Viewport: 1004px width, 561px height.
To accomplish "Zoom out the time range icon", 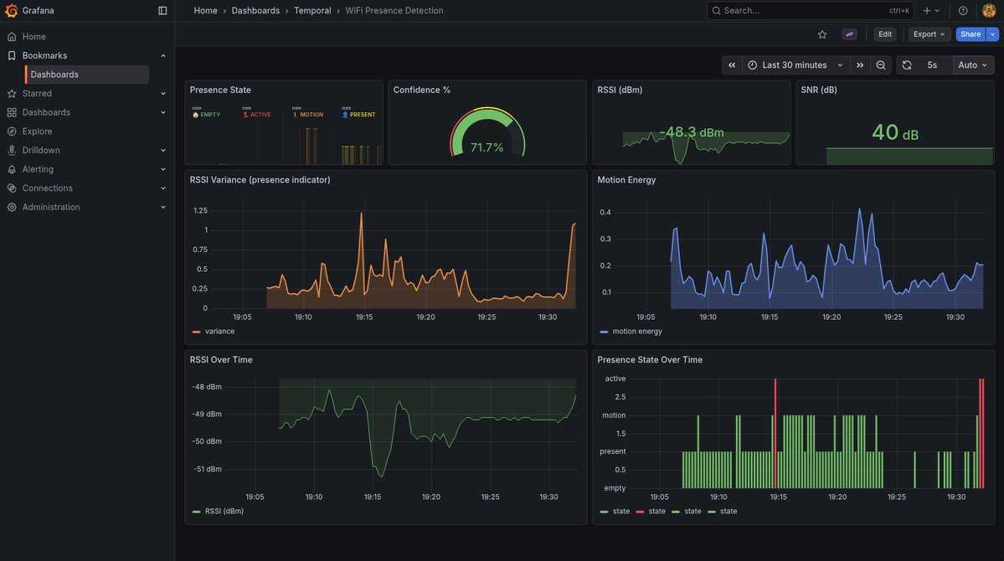I will tap(881, 65).
